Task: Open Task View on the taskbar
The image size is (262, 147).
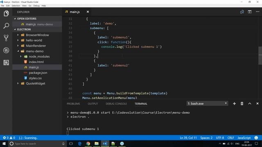Action: (x=71, y=143)
